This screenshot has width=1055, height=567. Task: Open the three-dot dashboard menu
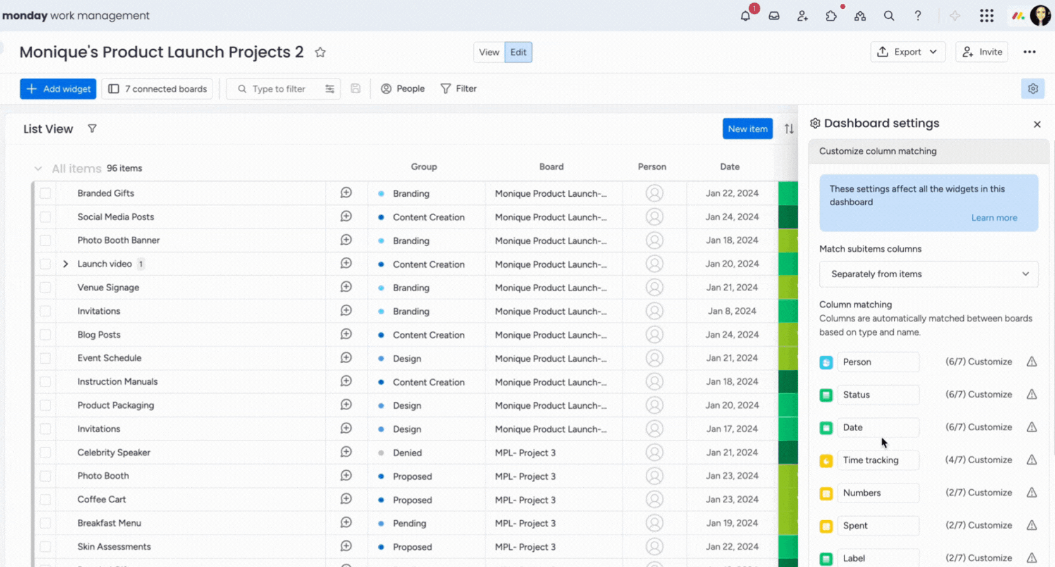click(x=1030, y=53)
